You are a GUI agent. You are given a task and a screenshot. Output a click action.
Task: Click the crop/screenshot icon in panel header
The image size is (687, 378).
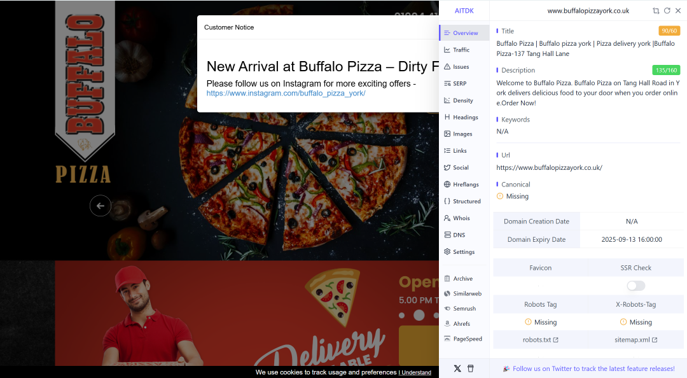click(x=656, y=11)
